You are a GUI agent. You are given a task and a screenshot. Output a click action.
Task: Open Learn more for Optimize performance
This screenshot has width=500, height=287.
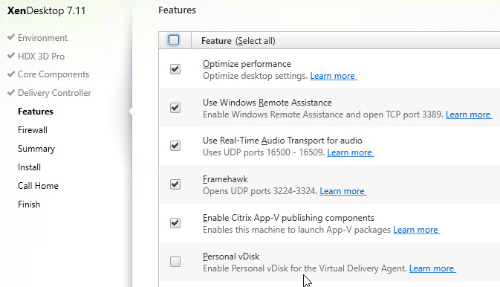334,76
